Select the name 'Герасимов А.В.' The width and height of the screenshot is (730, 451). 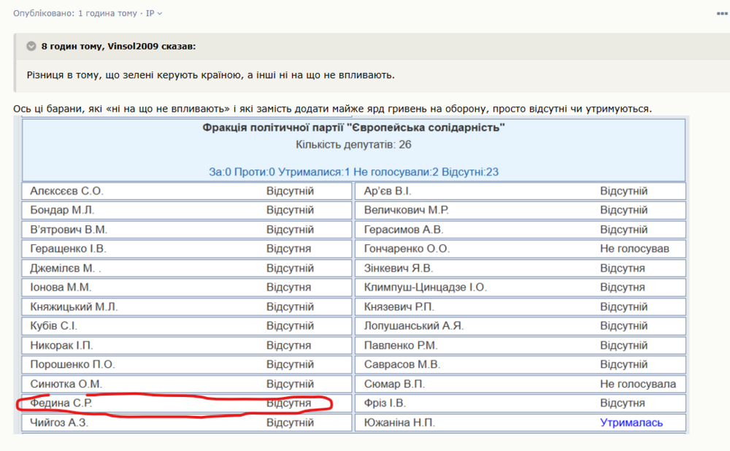coord(404,230)
